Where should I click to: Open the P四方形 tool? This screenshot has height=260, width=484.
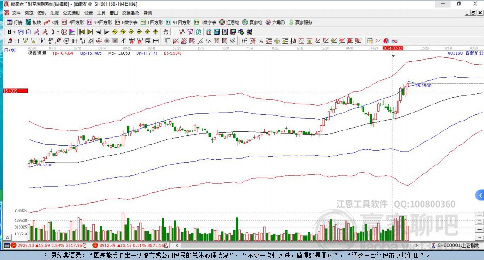(x=73, y=22)
